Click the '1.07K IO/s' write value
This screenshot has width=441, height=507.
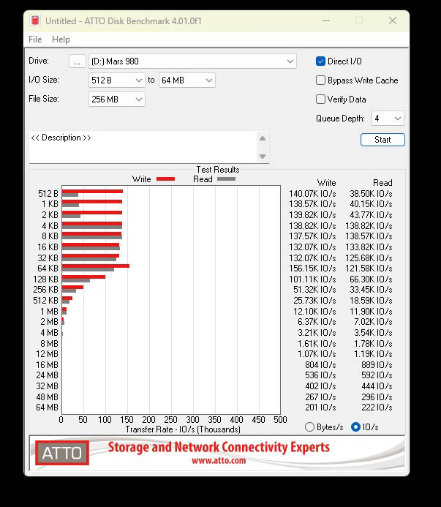point(317,354)
